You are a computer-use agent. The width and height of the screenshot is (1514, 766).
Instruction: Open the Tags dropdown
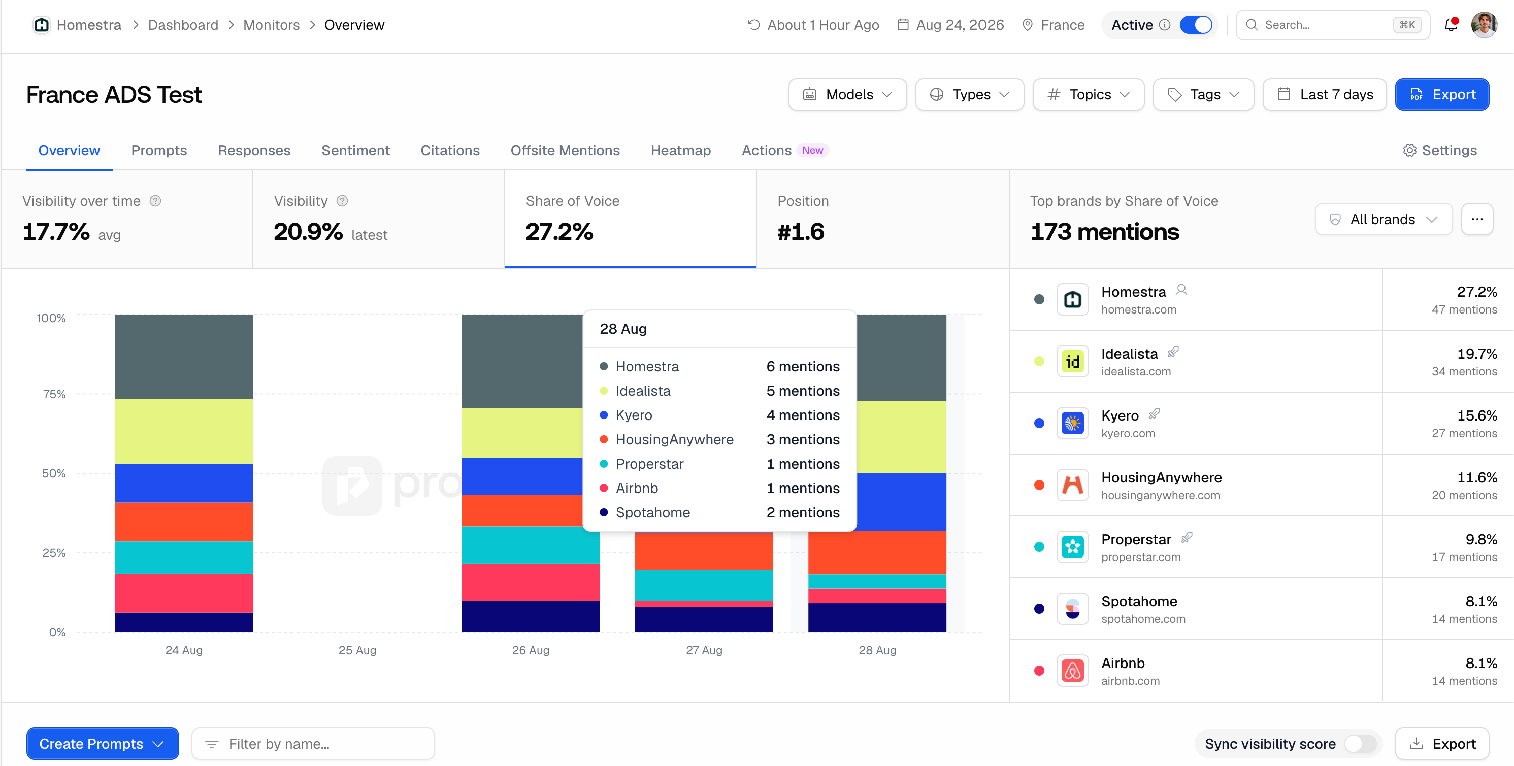(1204, 94)
